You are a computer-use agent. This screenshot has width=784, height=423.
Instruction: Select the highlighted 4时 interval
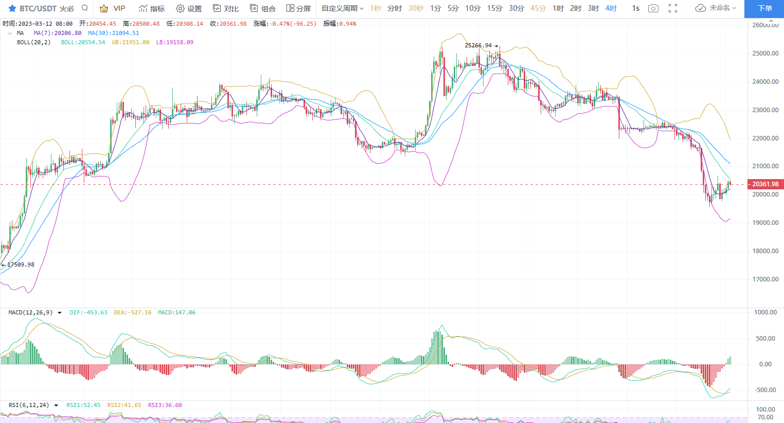coord(611,8)
